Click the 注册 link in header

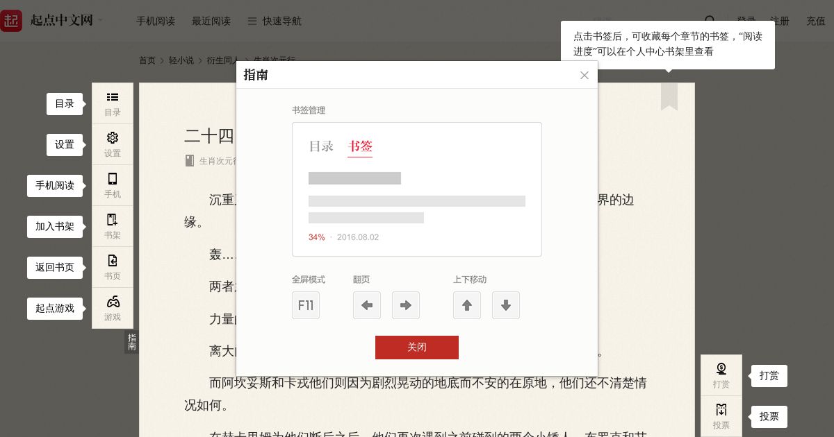click(780, 22)
